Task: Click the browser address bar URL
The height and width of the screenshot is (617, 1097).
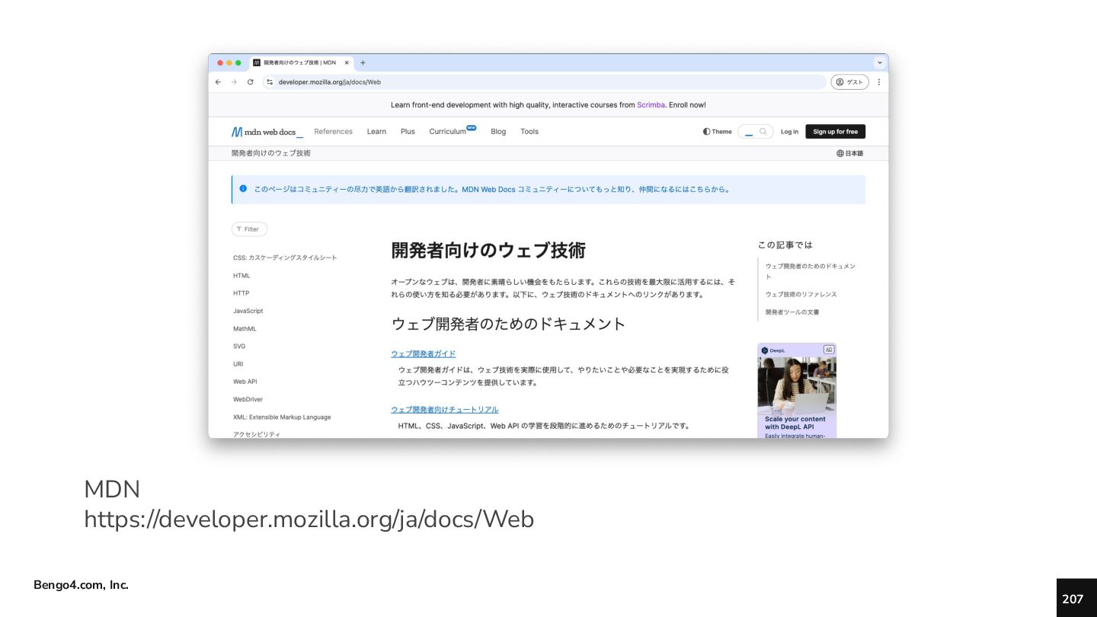Action: (330, 82)
